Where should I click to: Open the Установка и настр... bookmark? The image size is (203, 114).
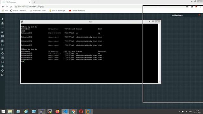38,10
